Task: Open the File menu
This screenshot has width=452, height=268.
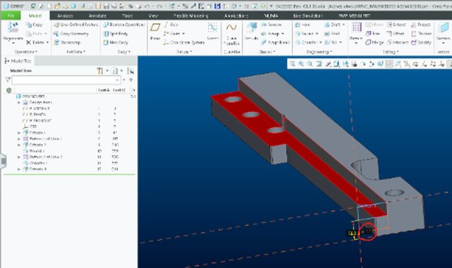Action: (x=11, y=16)
